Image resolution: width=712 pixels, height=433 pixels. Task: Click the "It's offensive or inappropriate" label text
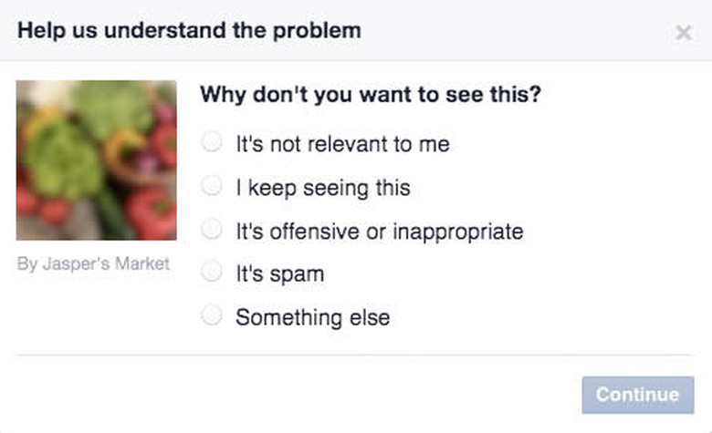380,232
